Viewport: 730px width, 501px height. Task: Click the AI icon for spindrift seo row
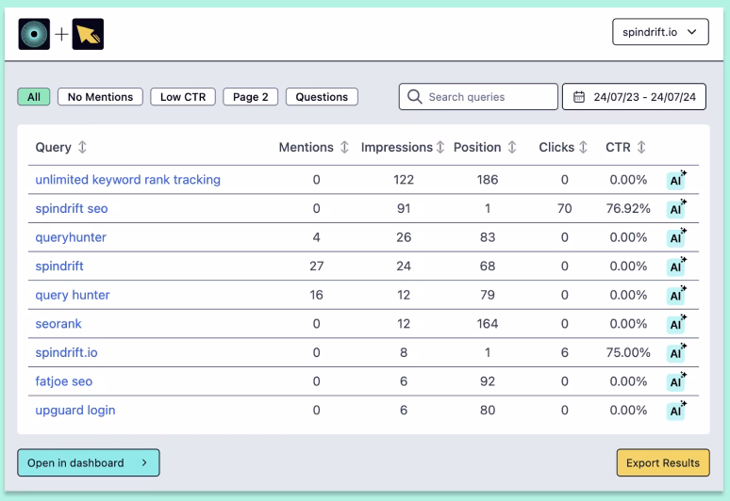(x=675, y=209)
